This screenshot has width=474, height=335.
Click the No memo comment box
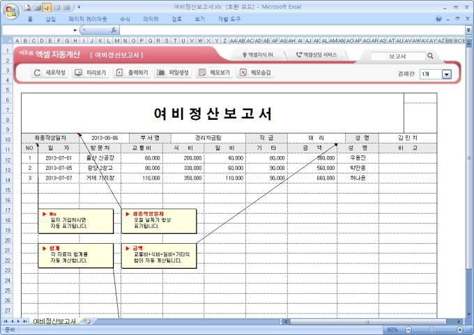pos(76,221)
